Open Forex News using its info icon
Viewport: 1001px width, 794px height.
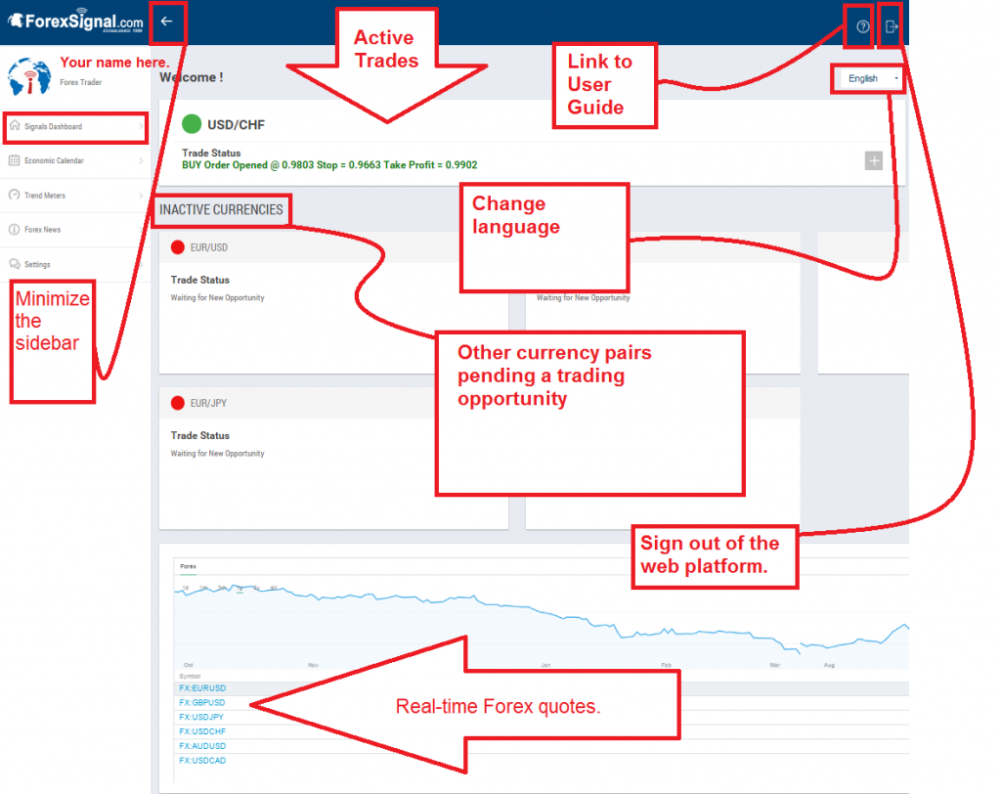[x=14, y=230]
